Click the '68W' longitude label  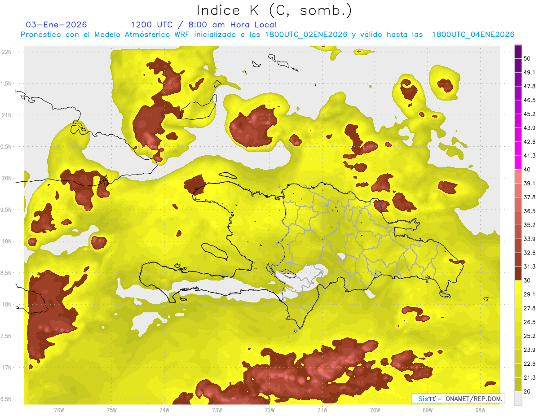pyautogui.click(x=480, y=410)
